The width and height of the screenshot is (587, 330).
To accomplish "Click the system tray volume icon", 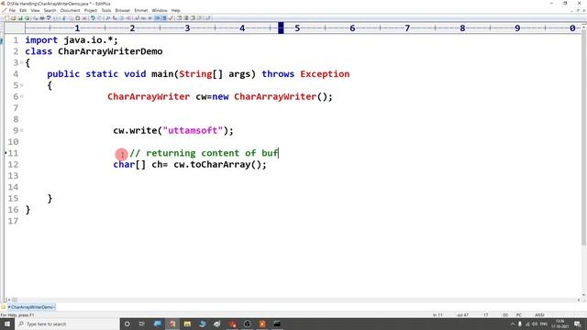I will (x=535, y=324).
